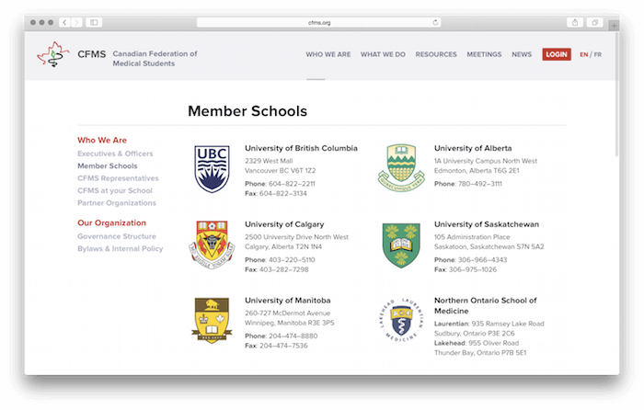
Task: Go to CFMS Representatives page
Action: [118, 178]
